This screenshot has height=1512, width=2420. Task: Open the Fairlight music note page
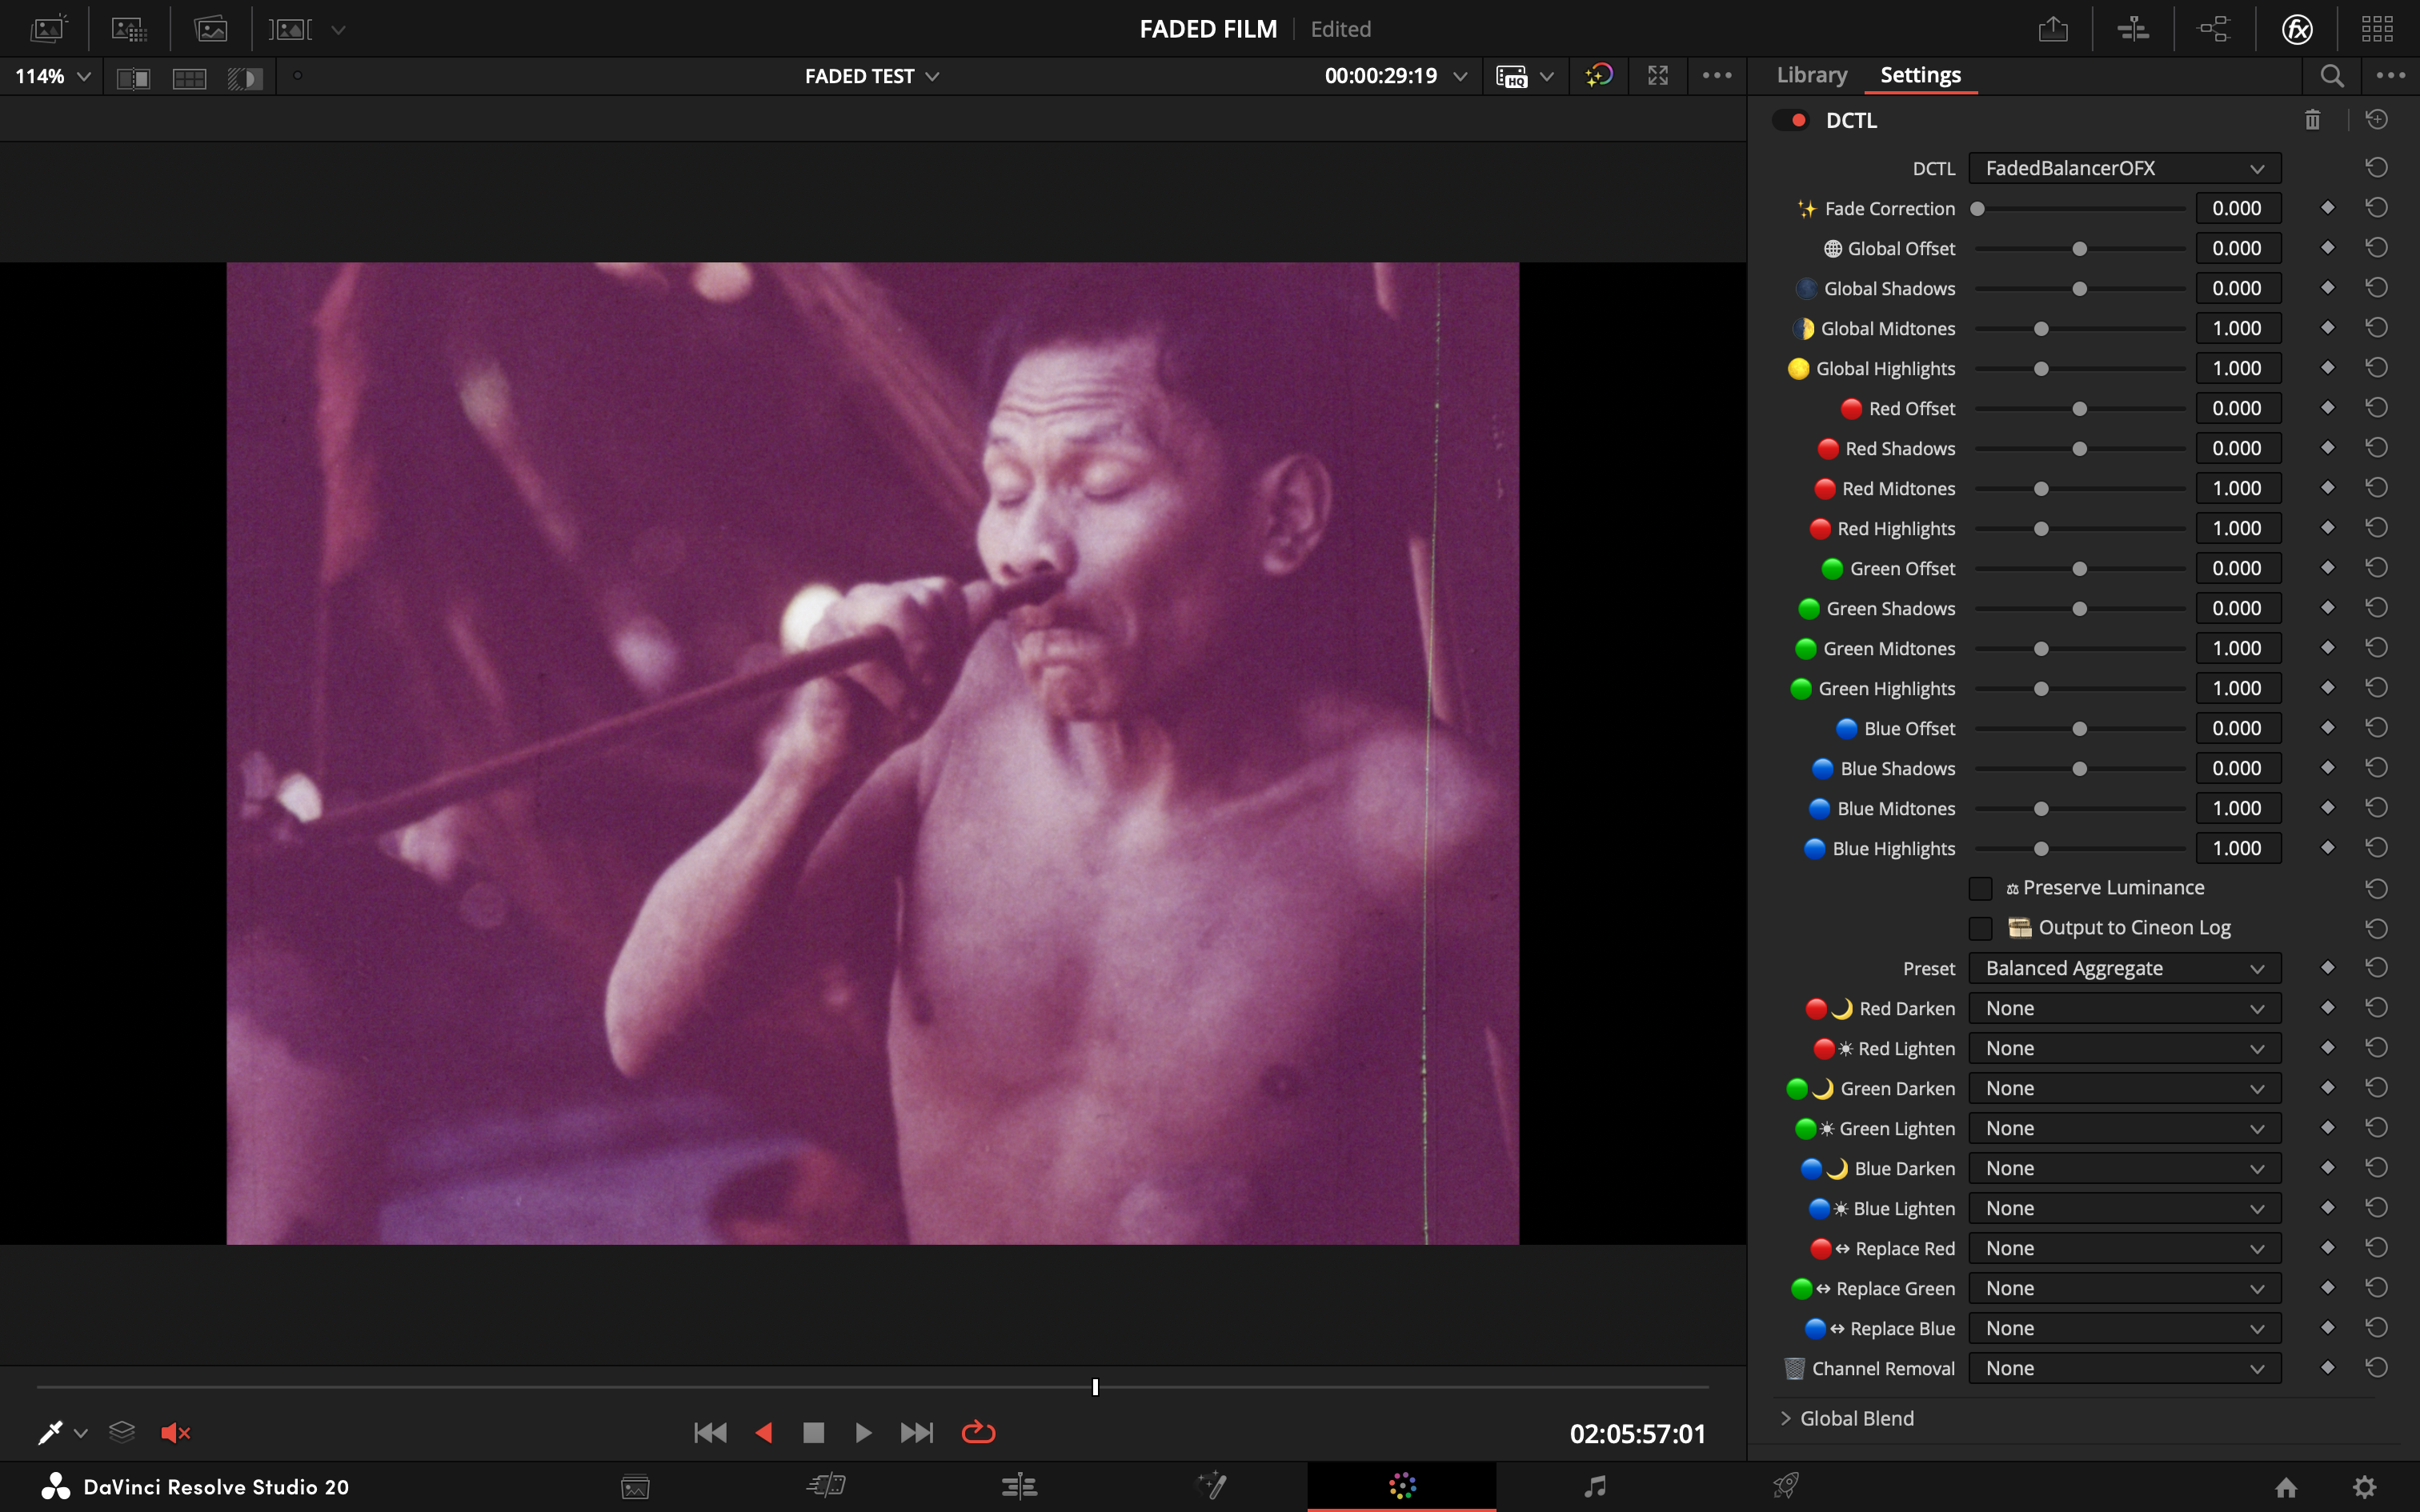tap(1595, 1486)
